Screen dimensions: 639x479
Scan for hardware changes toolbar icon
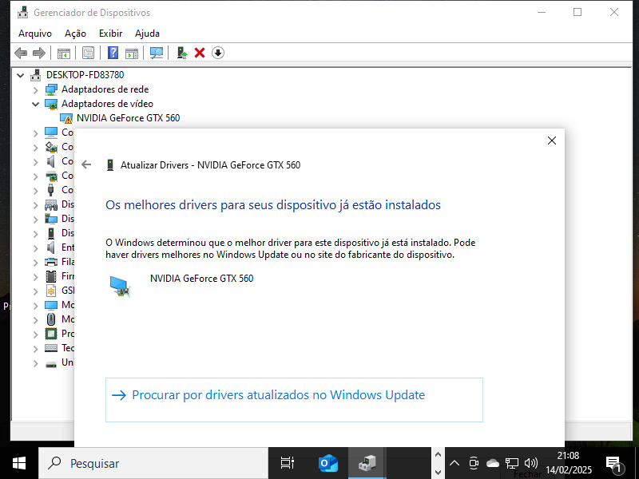coord(156,53)
